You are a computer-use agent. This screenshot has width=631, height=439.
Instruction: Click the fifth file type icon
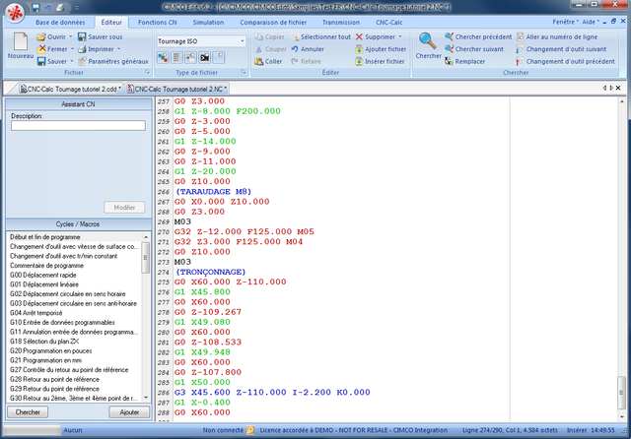219,57
